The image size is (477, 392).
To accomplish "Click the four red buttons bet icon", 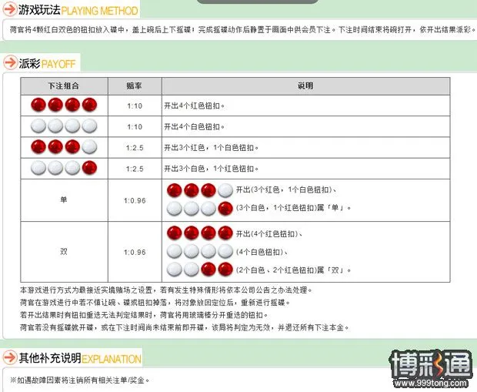I will (x=64, y=105).
